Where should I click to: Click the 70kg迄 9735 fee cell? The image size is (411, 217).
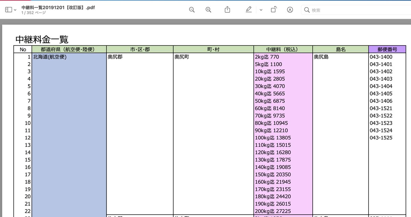coord(270,116)
